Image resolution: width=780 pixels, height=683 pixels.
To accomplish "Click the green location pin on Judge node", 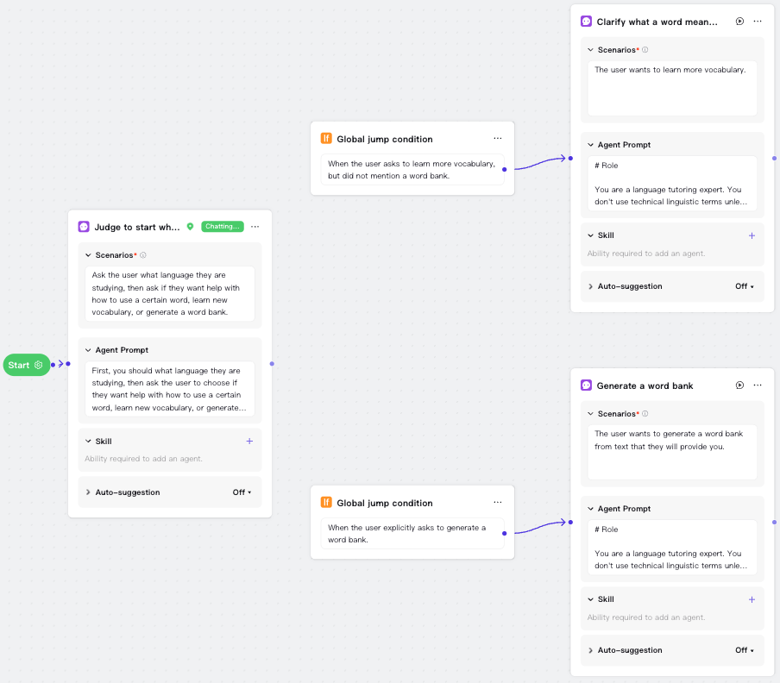I will click(191, 227).
